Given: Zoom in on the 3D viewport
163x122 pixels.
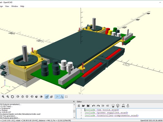Looking at the screenshot, I should coord(3,97).
